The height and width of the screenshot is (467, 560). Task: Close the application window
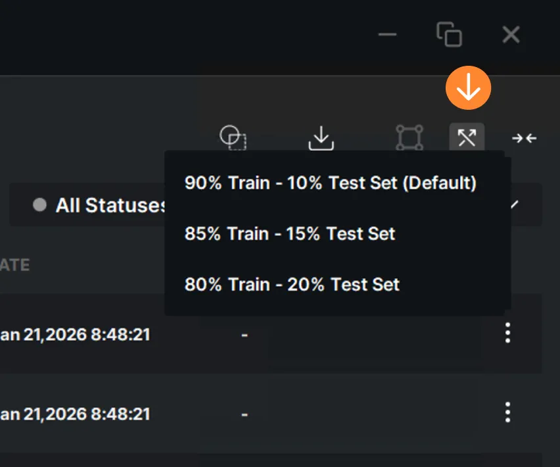(x=511, y=35)
